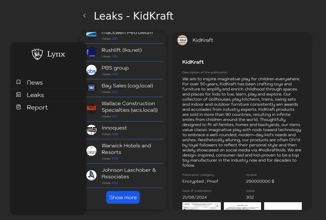326x220 pixels.
Task: Click the checklist icon next to Report
Action: click(x=19, y=107)
